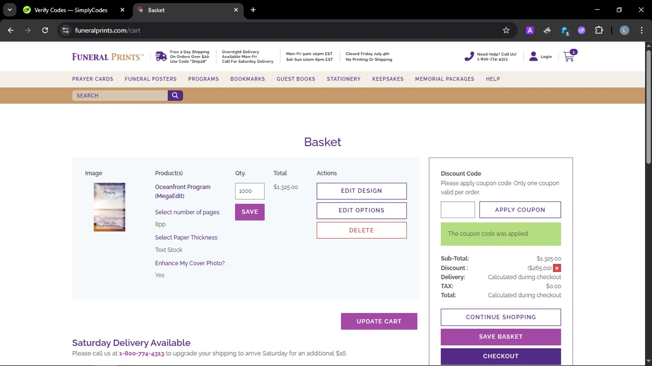The height and width of the screenshot is (366, 652).
Task: Click the purple circular extension icon
Action: click(582, 30)
